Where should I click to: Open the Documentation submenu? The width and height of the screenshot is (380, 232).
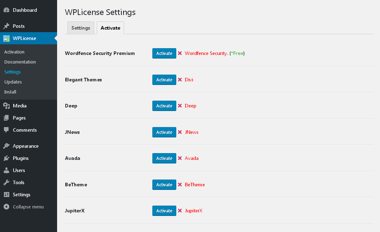point(20,62)
